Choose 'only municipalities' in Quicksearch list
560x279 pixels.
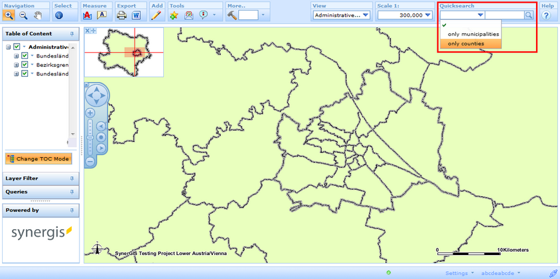(x=473, y=34)
